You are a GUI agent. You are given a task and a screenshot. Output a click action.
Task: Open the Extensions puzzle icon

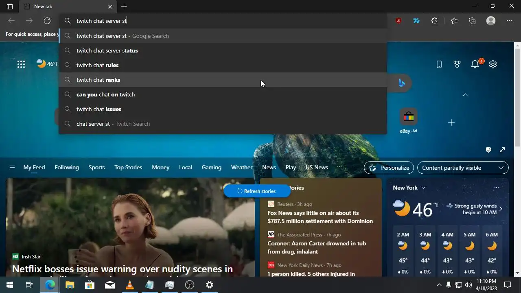click(x=434, y=21)
